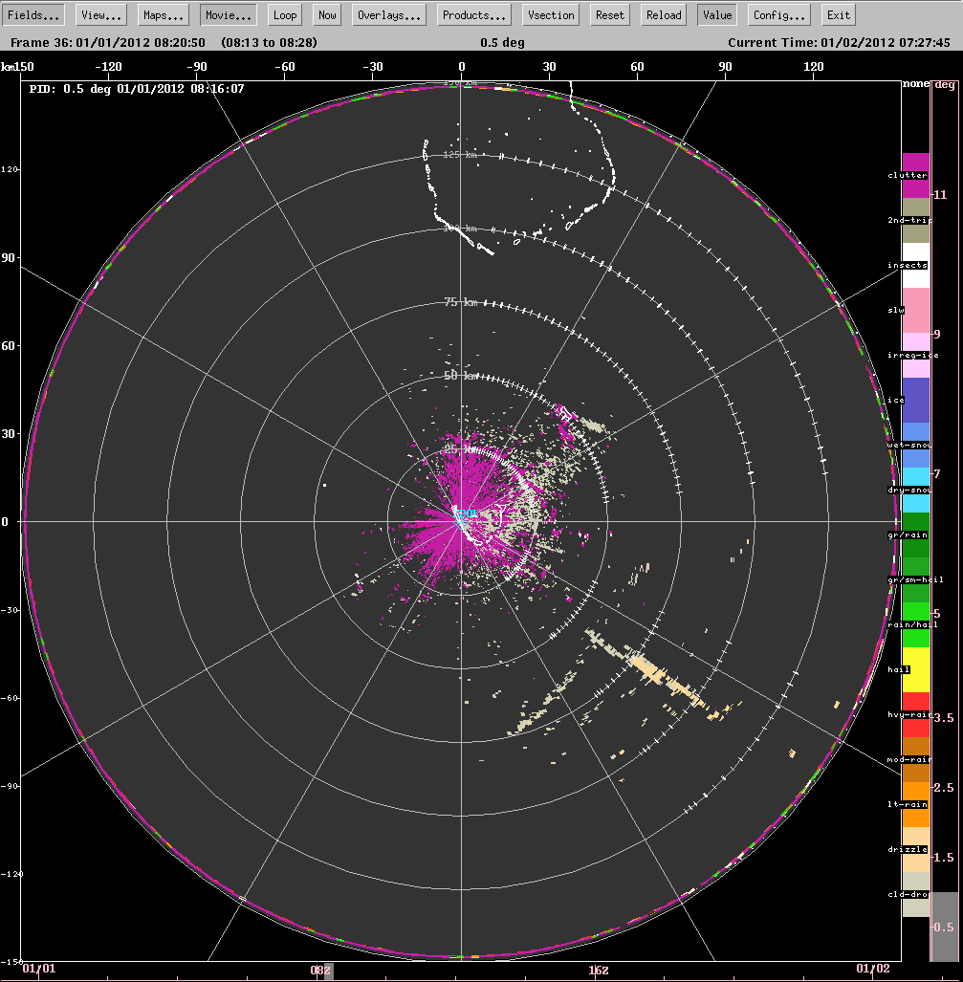The width and height of the screenshot is (963, 982).
Task: Open the Fields selection dialog
Action: coord(33,14)
